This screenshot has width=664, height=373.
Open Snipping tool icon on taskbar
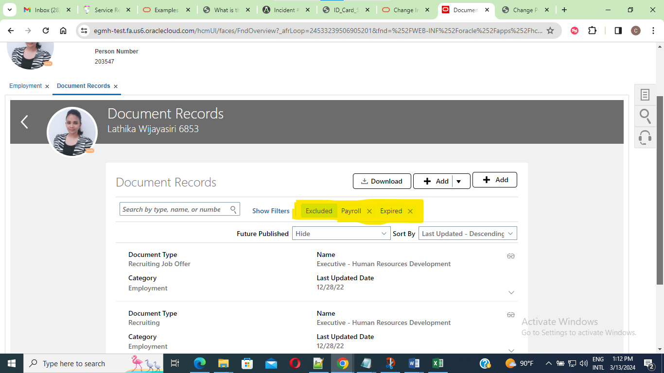click(x=390, y=363)
